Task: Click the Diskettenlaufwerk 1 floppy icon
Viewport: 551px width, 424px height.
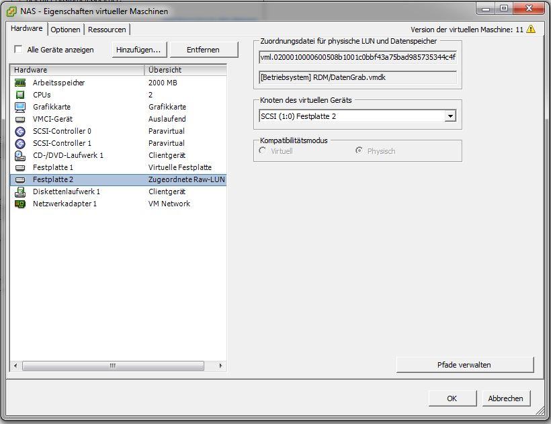Action: tap(20, 192)
